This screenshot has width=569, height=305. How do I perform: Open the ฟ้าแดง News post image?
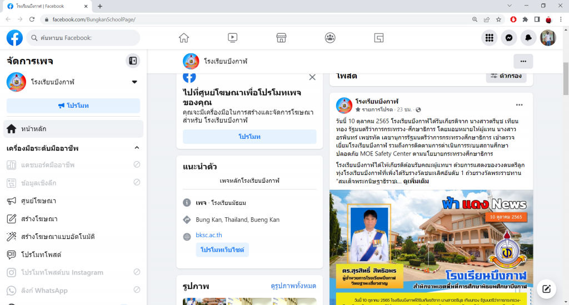(x=431, y=247)
